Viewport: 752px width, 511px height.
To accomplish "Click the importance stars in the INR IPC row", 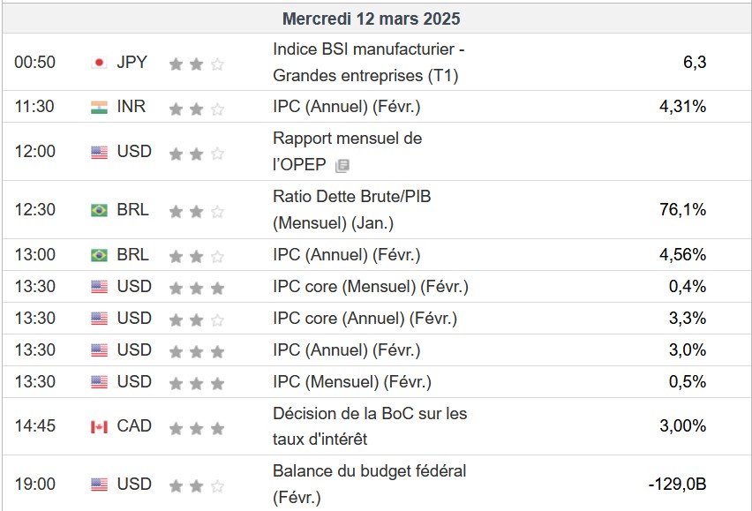I will click(196, 109).
